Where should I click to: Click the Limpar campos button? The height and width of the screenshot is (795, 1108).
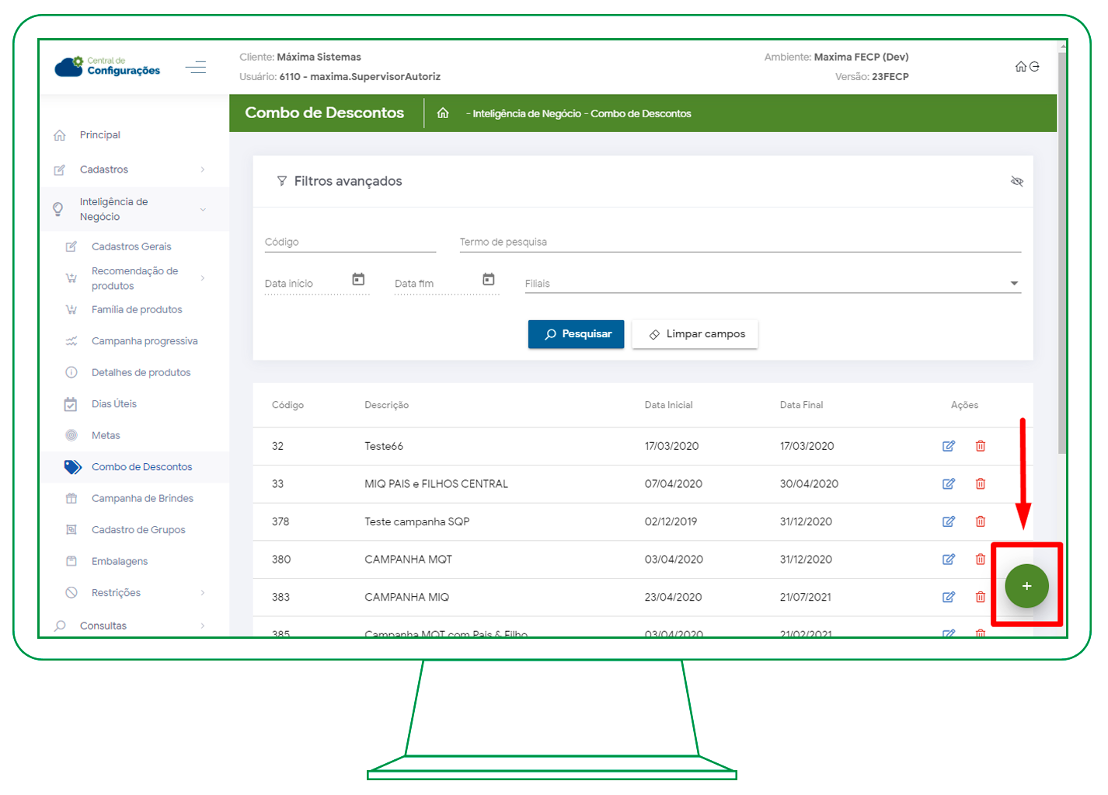click(695, 334)
